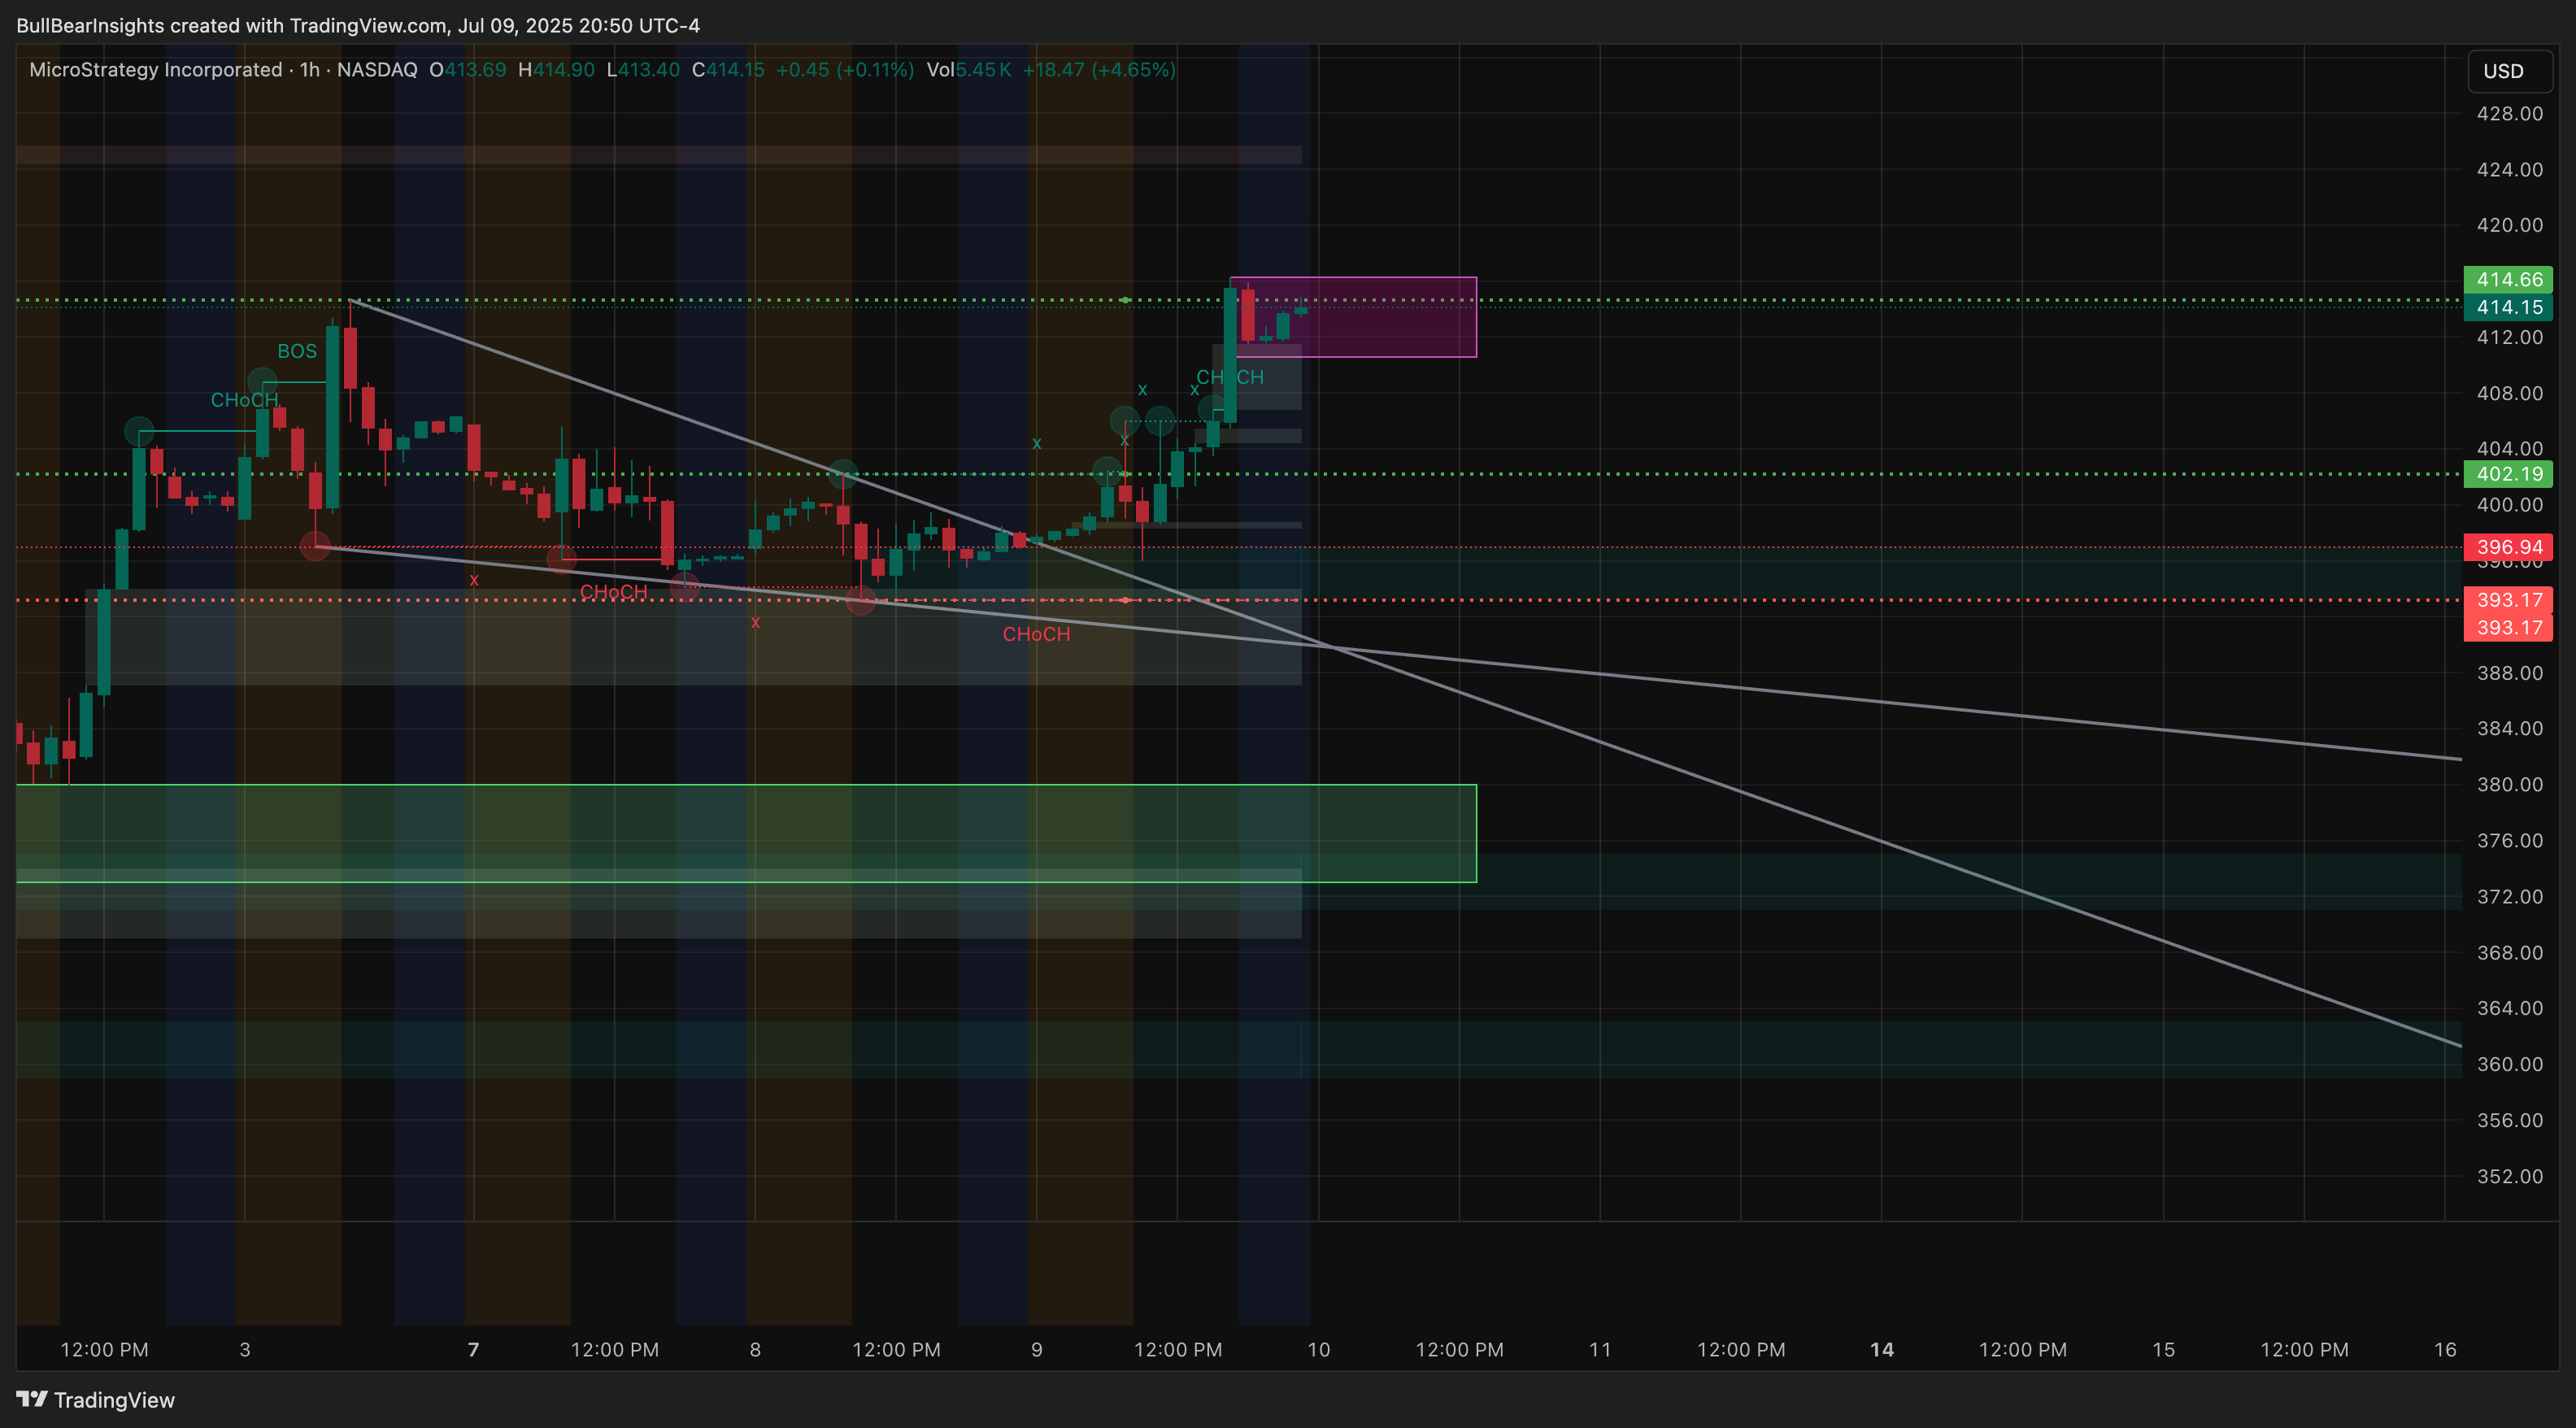This screenshot has height=1428, width=2576.
Task: Click the magenta rectangle zone near 414
Action: coord(1354,317)
